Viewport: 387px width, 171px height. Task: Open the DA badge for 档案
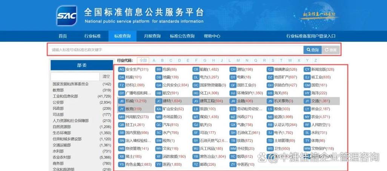(121, 77)
